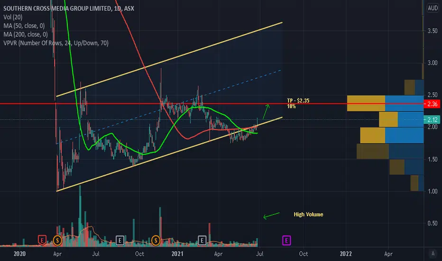Click the 2022 time axis label
Screen dimensions: 442x261
pyautogui.click(x=346, y=254)
